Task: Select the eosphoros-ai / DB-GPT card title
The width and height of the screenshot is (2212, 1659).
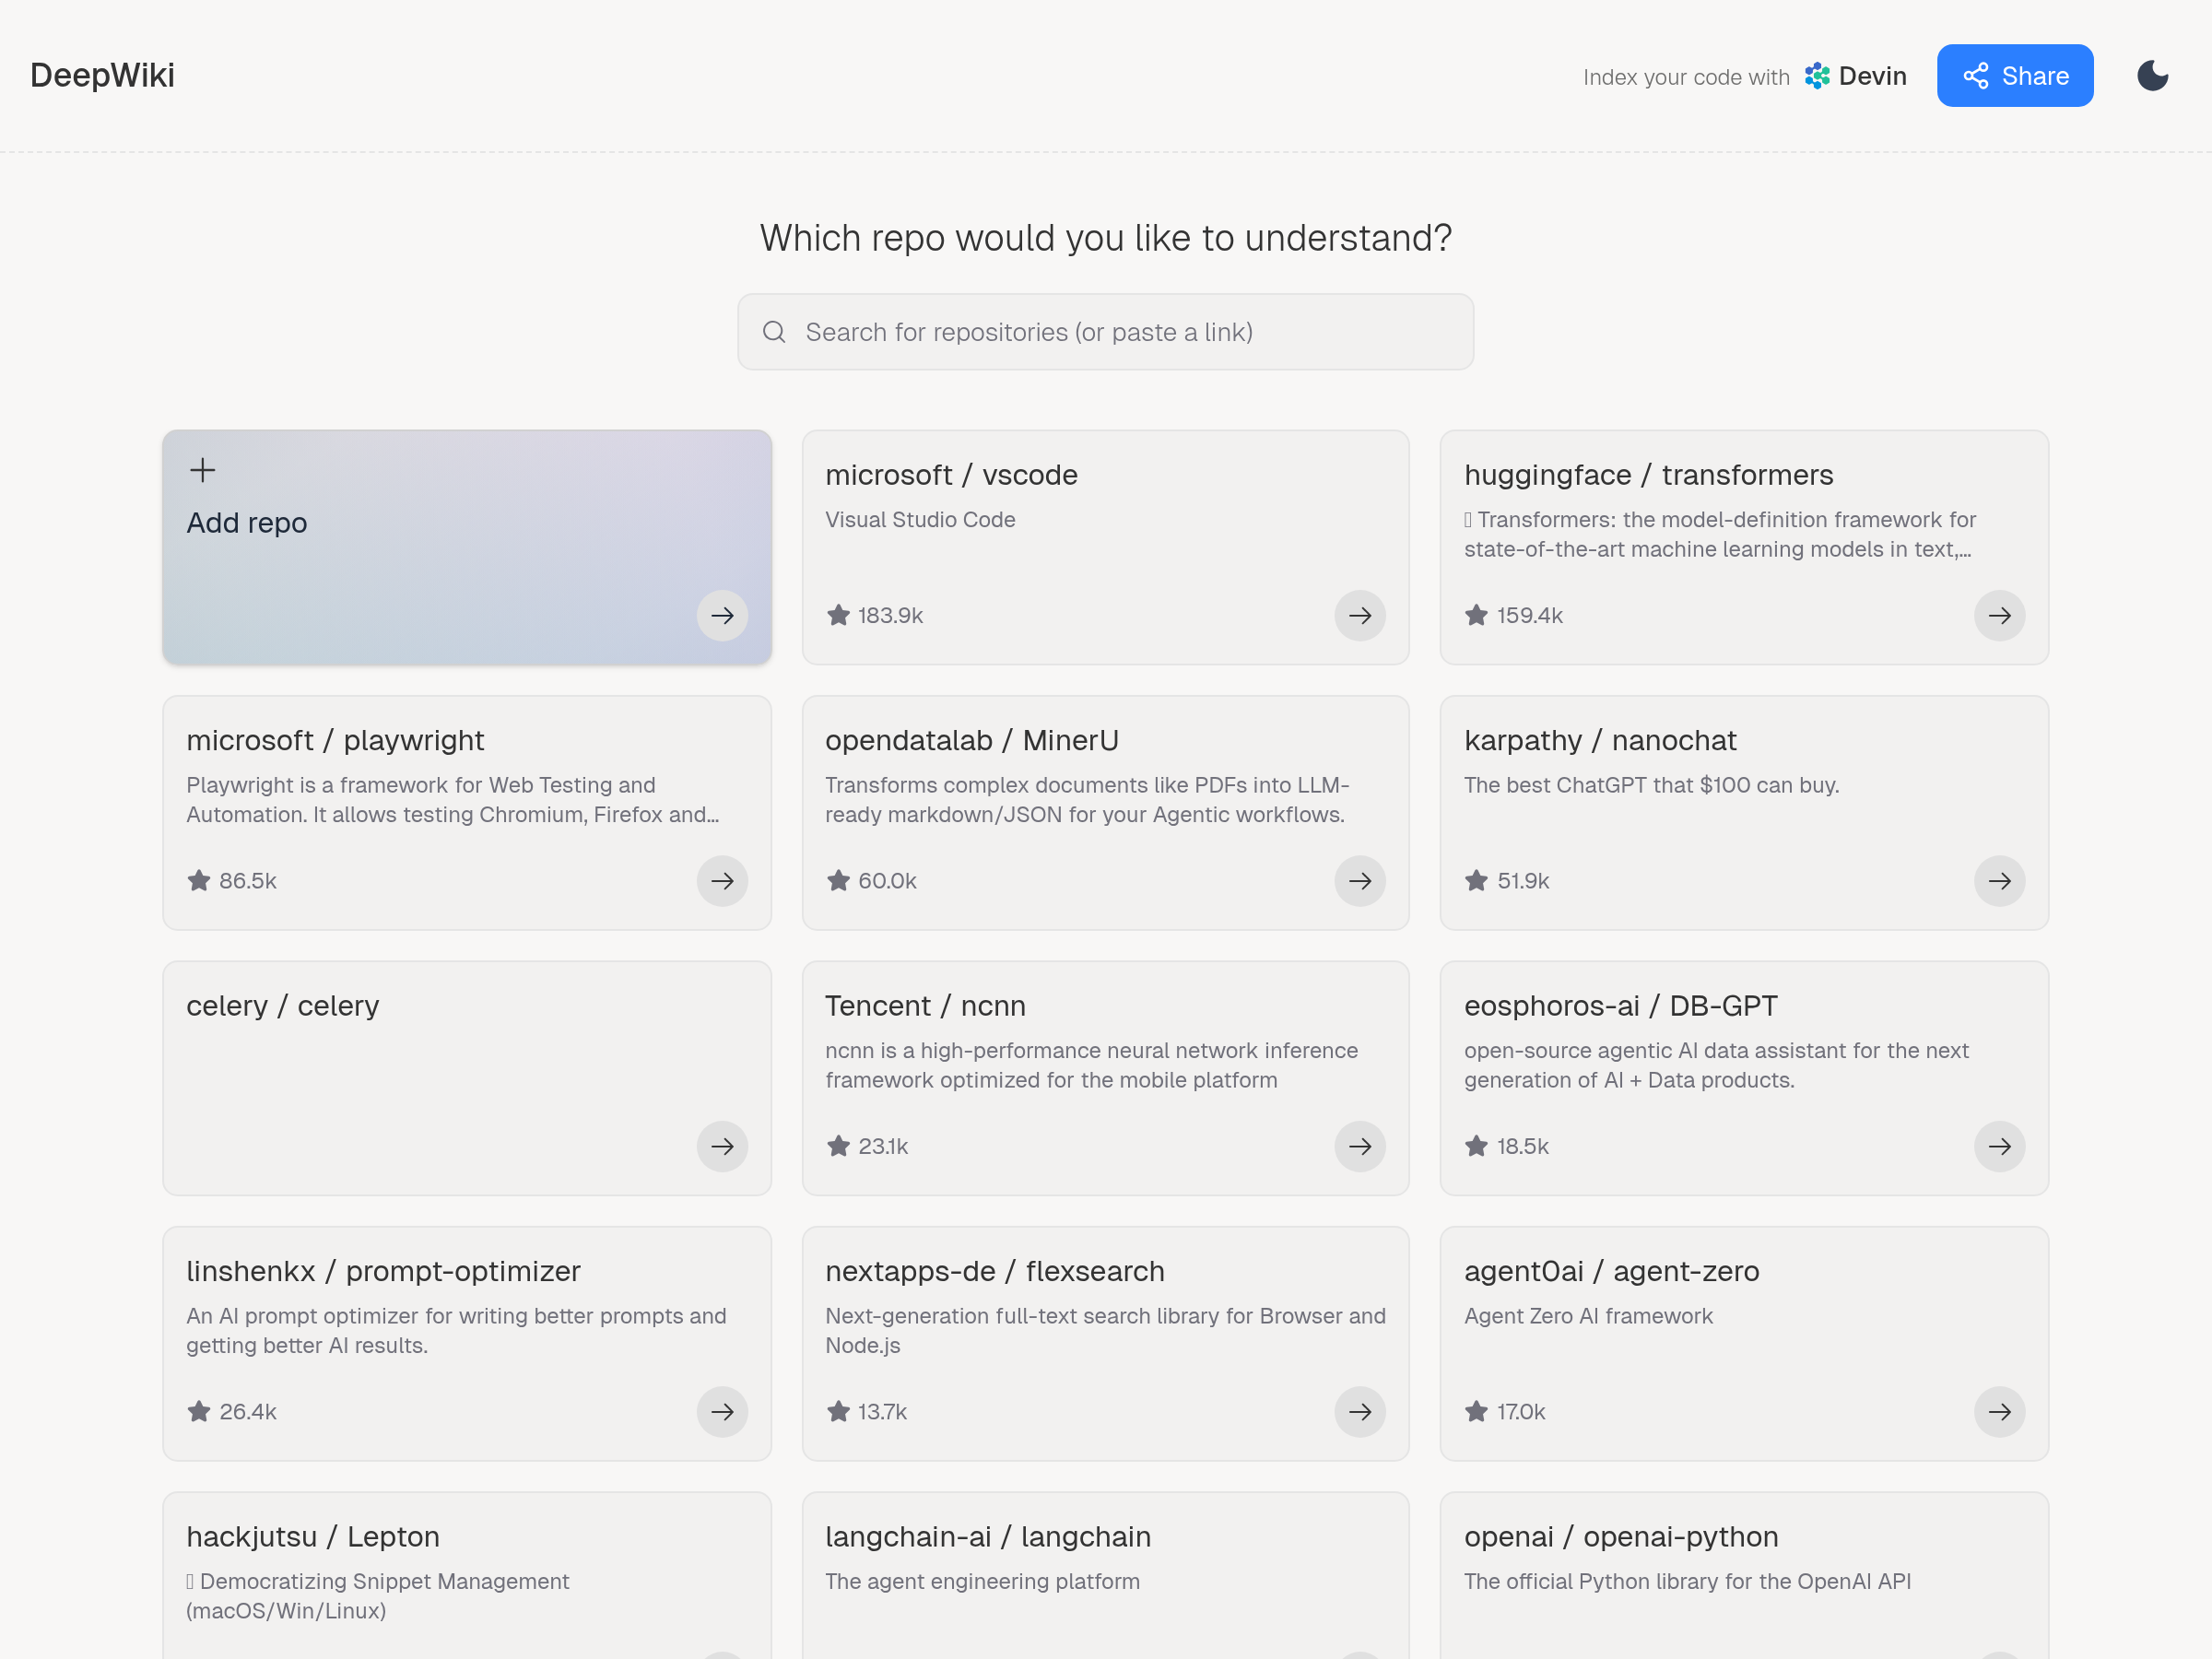Action: pos(1620,1006)
